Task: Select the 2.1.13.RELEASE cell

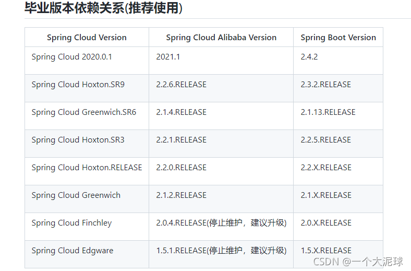Action: [338, 116]
